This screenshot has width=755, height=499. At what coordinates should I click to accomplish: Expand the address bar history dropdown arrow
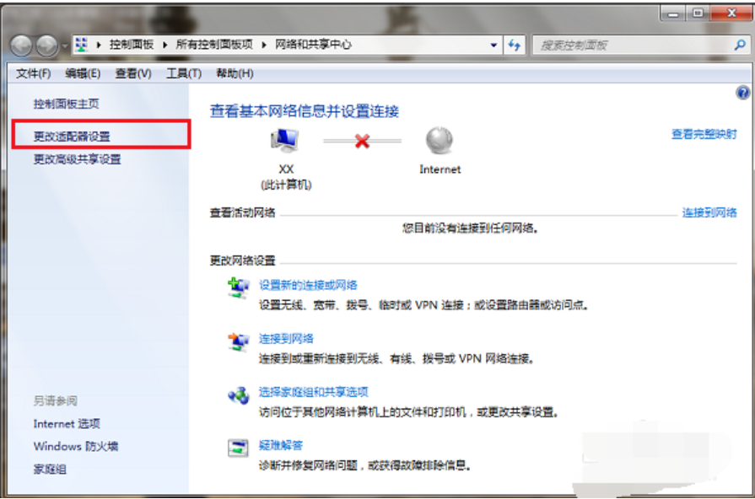pyautogui.click(x=492, y=45)
